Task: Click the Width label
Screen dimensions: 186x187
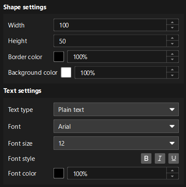Action: coord(16,25)
